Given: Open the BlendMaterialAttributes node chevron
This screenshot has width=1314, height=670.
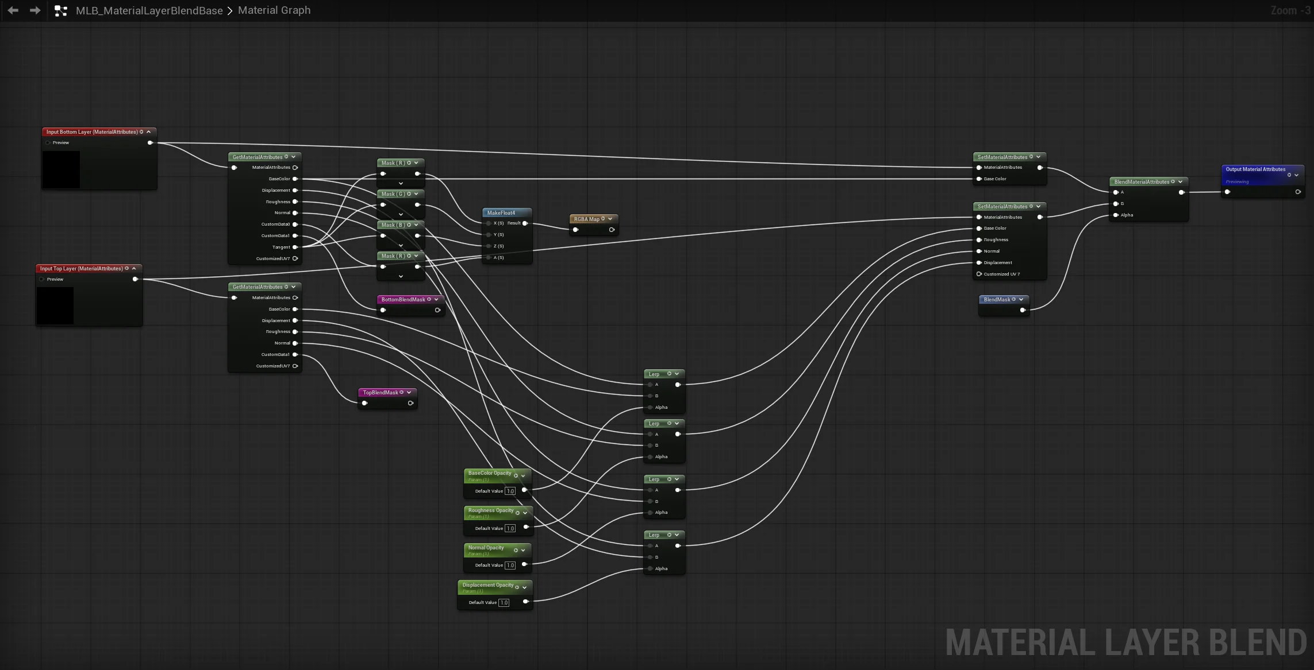Looking at the screenshot, I should coord(1181,182).
